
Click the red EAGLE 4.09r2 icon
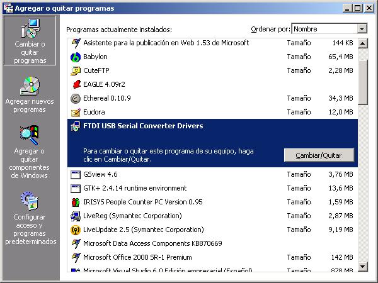[x=76, y=84]
